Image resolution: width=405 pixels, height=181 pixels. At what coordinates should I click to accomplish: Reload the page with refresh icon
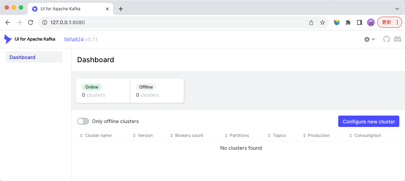31,22
